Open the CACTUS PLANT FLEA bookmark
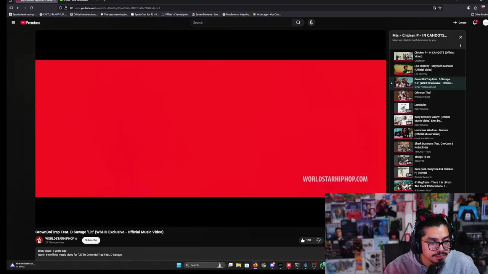 point(53,14)
